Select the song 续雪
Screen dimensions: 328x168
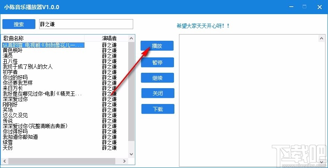(7, 143)
